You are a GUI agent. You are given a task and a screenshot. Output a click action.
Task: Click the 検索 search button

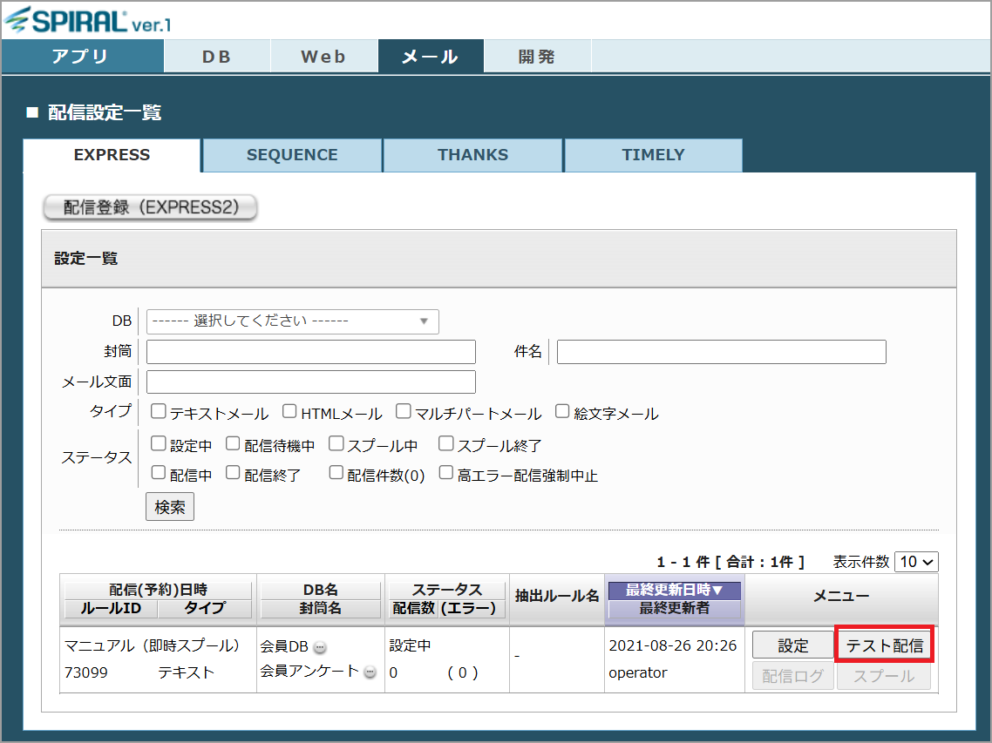tap(170, 507)
